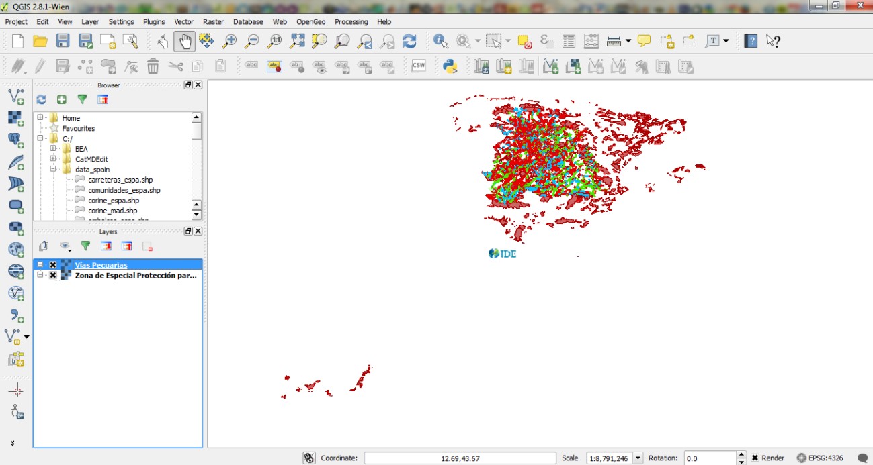873x465 pixels.
Task: Remove selected layer from Layers panel
Action: 147,246
